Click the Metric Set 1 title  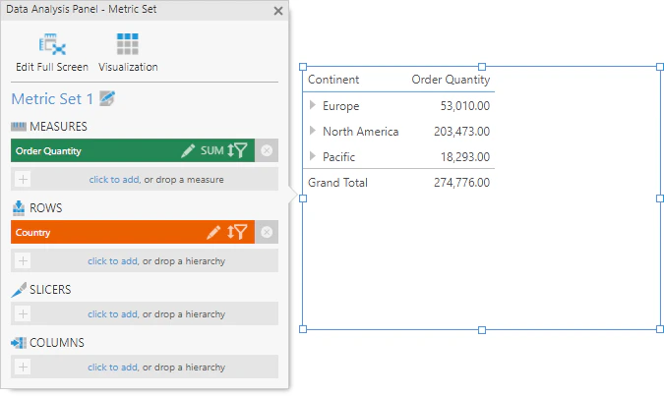pyautogui.click(x=52, y=99)
